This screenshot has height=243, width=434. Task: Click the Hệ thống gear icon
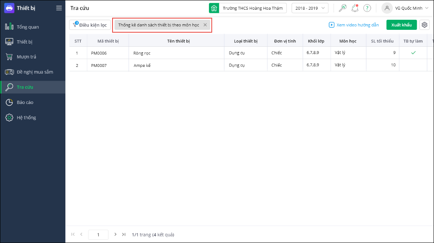[9, 118]
